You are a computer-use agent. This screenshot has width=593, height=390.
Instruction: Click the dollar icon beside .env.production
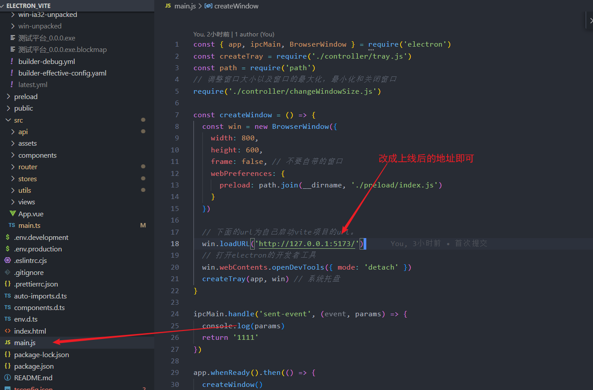click(x=8, y=249)
